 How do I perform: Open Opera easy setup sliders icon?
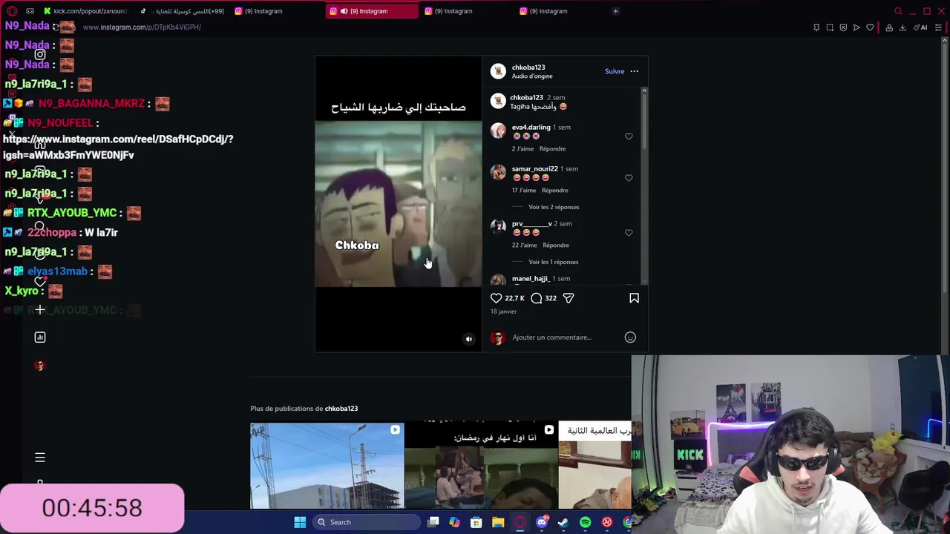[x=939, y=27]
